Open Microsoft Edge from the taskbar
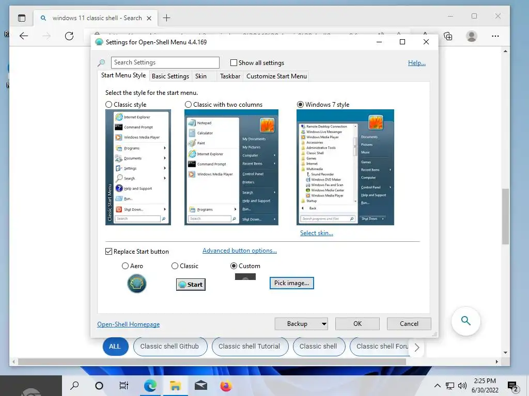Viewport: 529px width, 396px height. point(150,386)
